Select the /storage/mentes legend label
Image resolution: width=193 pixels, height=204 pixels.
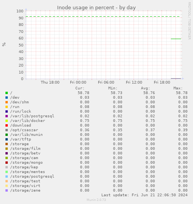click(x=28, y=172)
